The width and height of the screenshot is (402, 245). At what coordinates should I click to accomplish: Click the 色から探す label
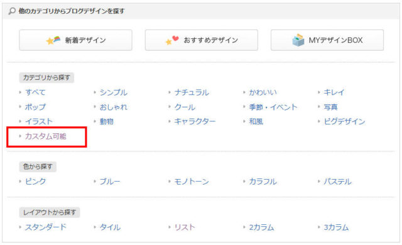[x=38, y=167]
